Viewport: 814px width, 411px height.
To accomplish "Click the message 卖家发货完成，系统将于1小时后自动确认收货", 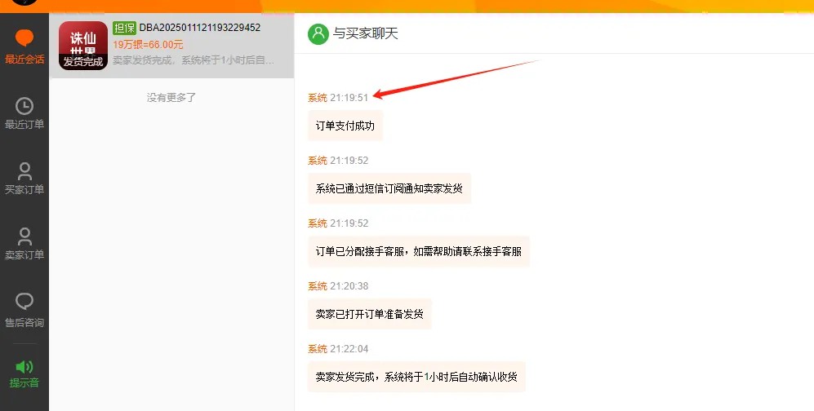I will tap(416, 377).
